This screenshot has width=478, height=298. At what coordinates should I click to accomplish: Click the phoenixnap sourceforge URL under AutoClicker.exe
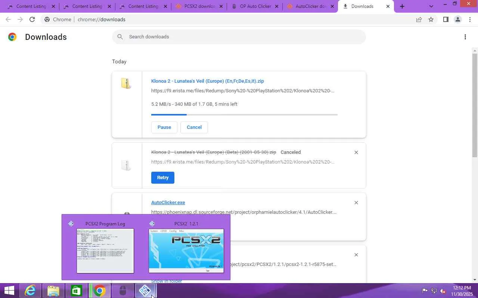point(244,212)
